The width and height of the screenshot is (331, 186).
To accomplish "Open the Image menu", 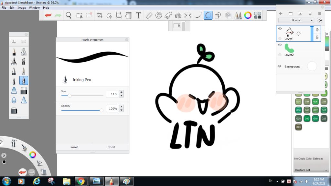I will pyautogui.click(x=22, y=8).
